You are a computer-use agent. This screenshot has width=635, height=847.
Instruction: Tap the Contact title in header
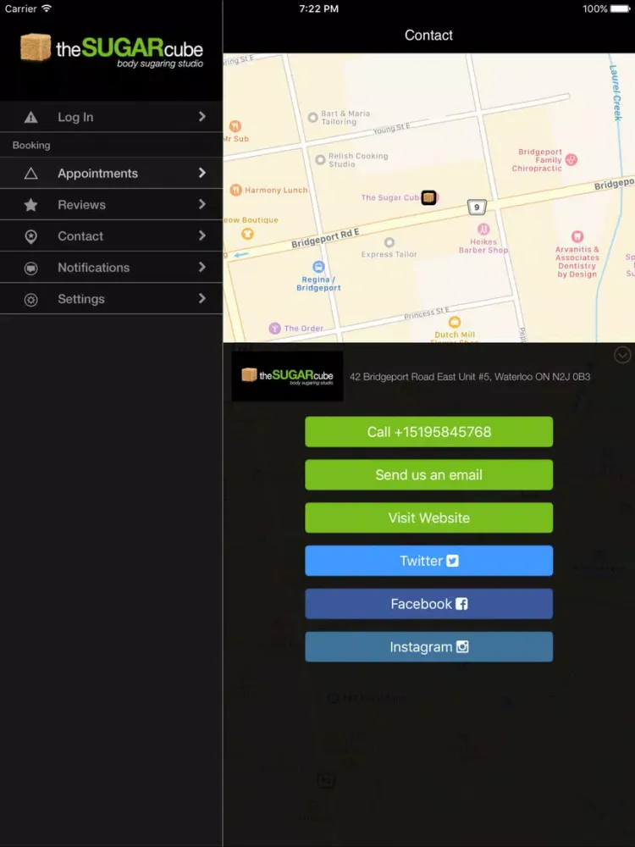[x=428, y=35]
